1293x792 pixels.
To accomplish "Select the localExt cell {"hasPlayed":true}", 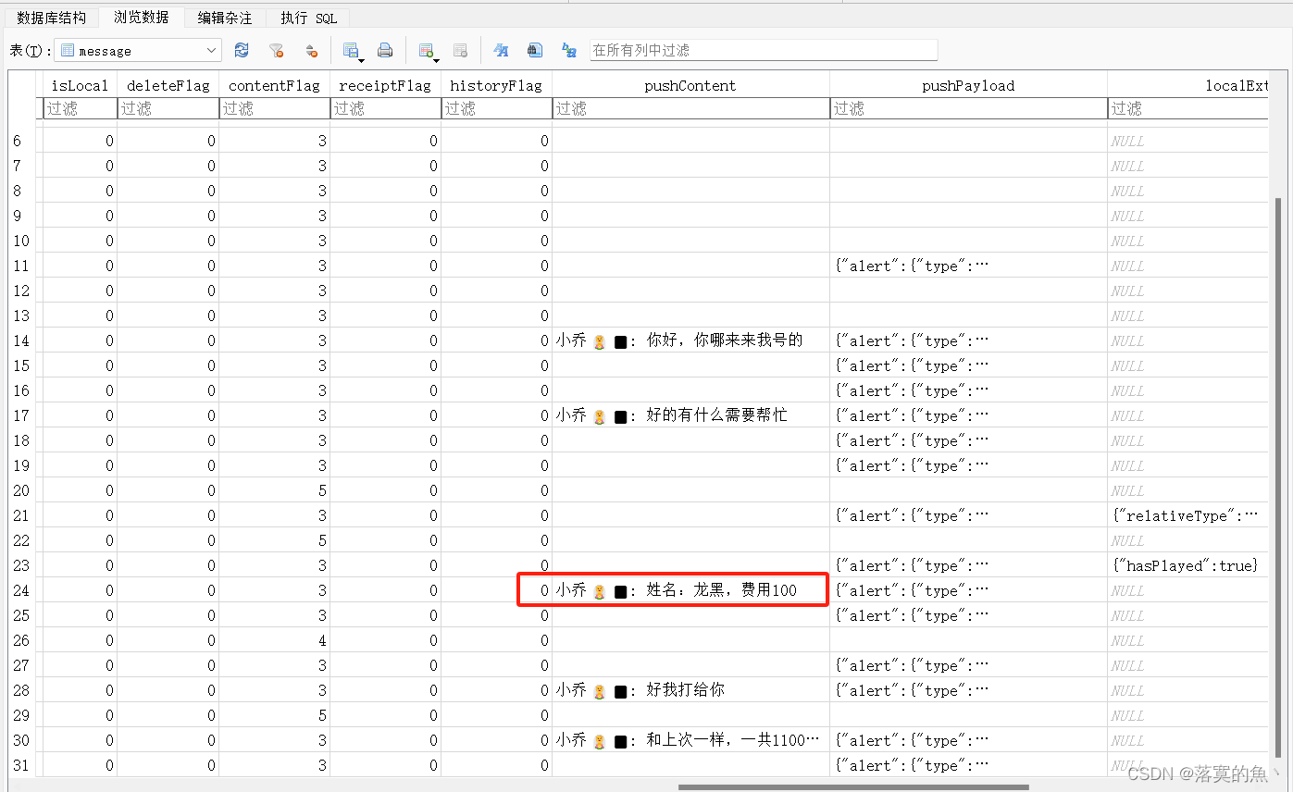I will point(1187,565).
